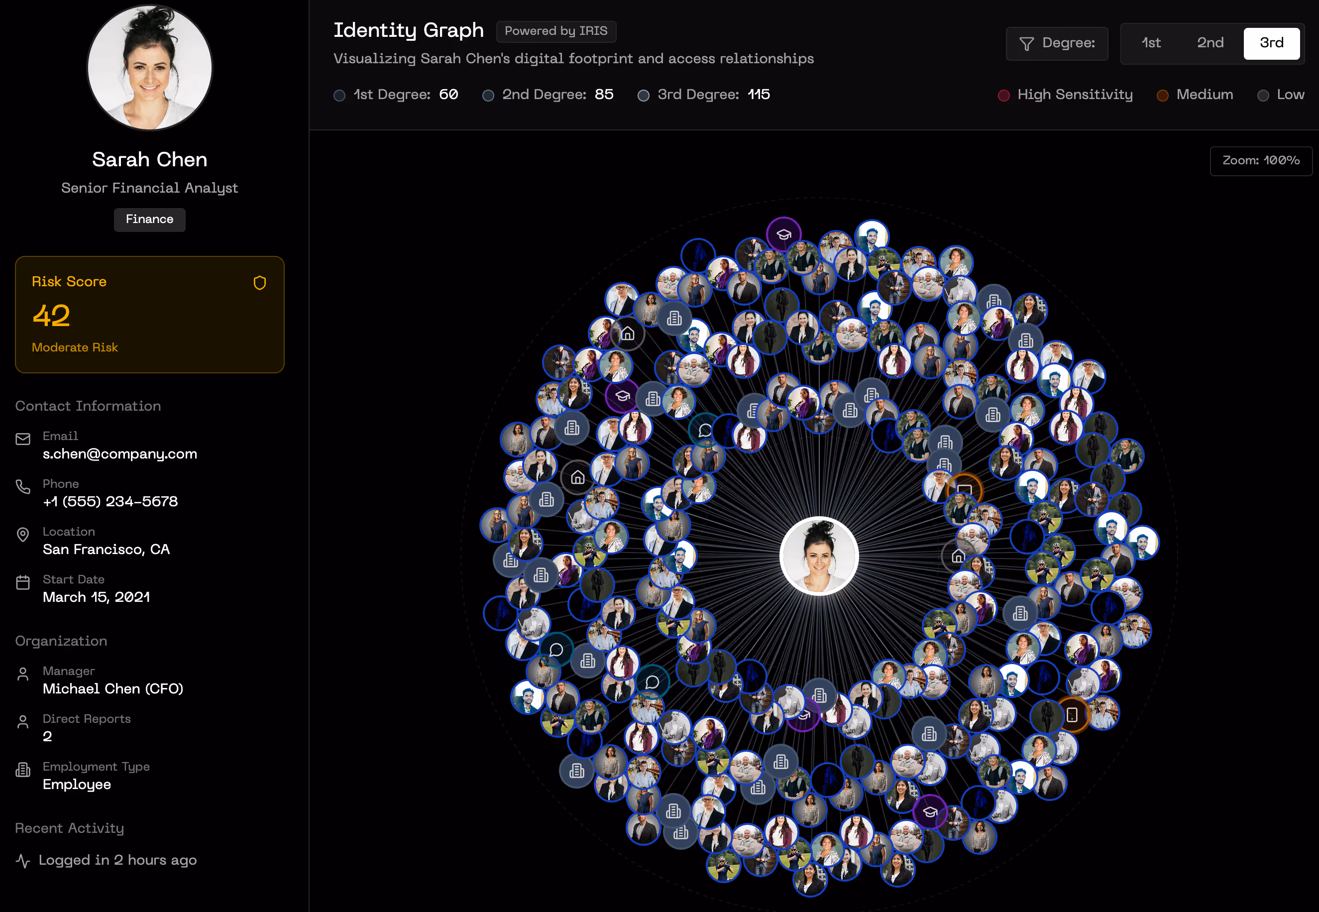Open the Degree filter control
The width and height of the screenshot is (1319, 912).
(1057, 43)
